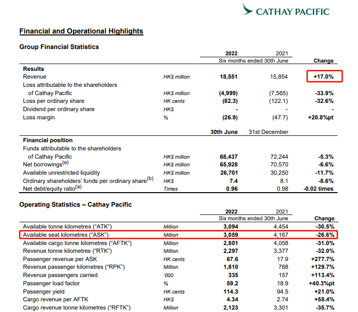
Task: Click the ASK change -26.6%
Action: pyautogui.click(x=325, y=235)
